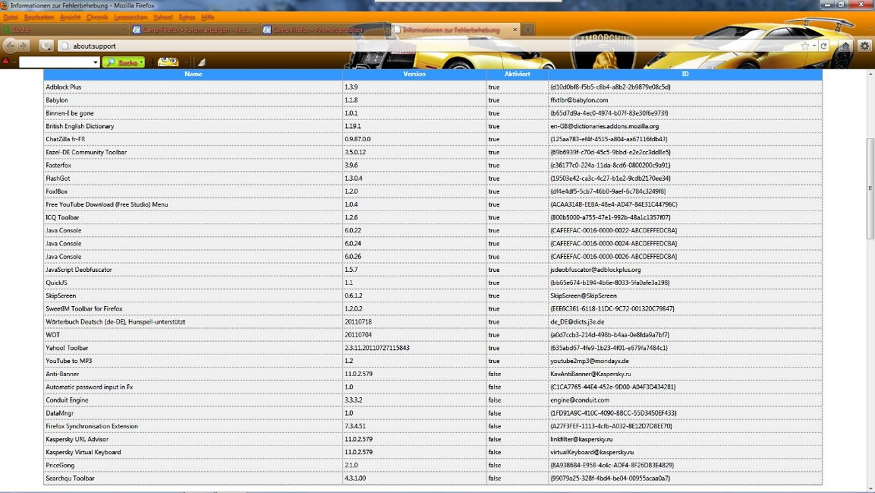Open the Yahoo! menu
Image resolution: width=875 pixels, height=493 pixels.
coord(163,17)
